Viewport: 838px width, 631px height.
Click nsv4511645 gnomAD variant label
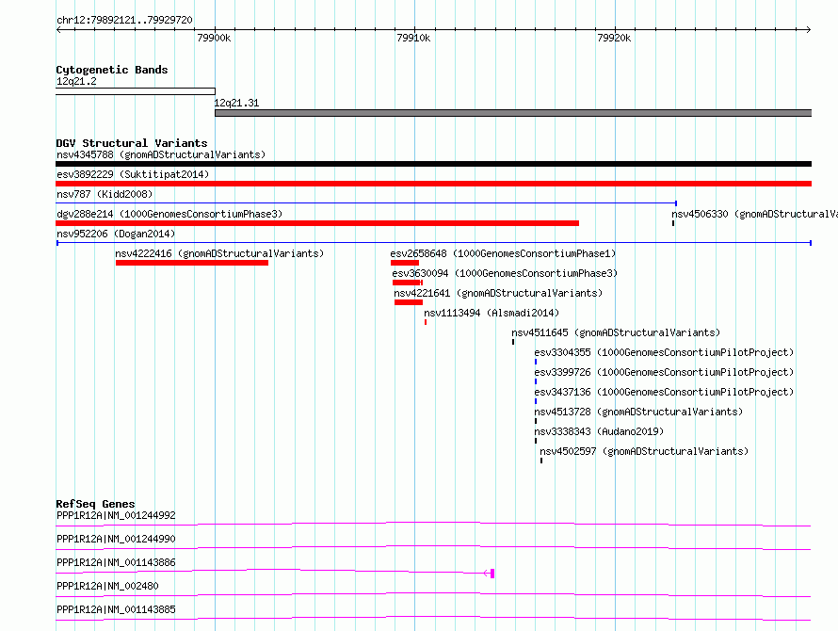click(x=616, y=332)
